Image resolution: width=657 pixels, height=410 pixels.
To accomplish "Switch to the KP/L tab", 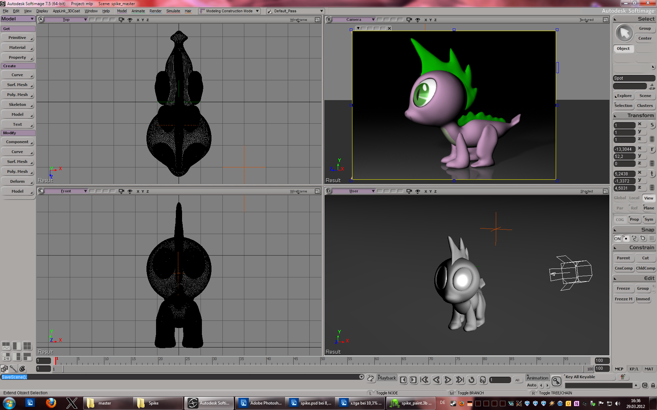I will click(x=634, y=369).
